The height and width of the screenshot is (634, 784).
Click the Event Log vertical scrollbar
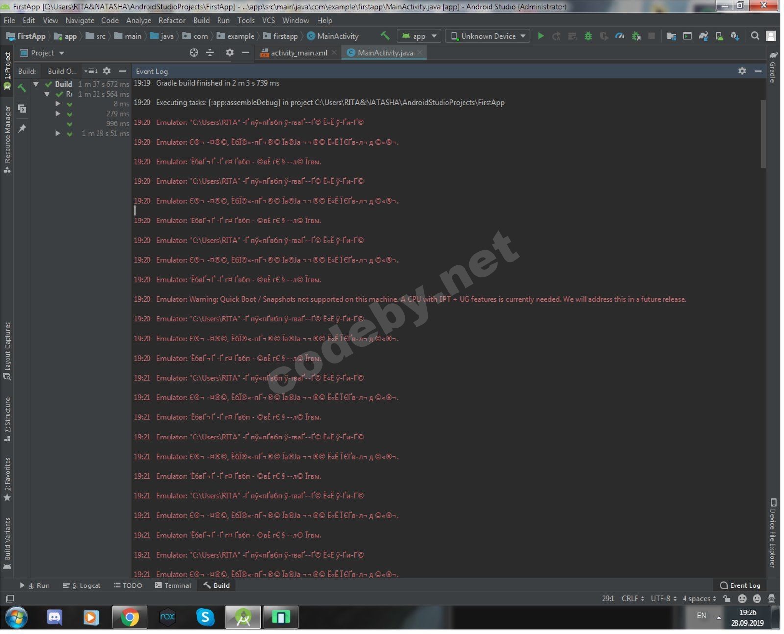pos(763,134)
